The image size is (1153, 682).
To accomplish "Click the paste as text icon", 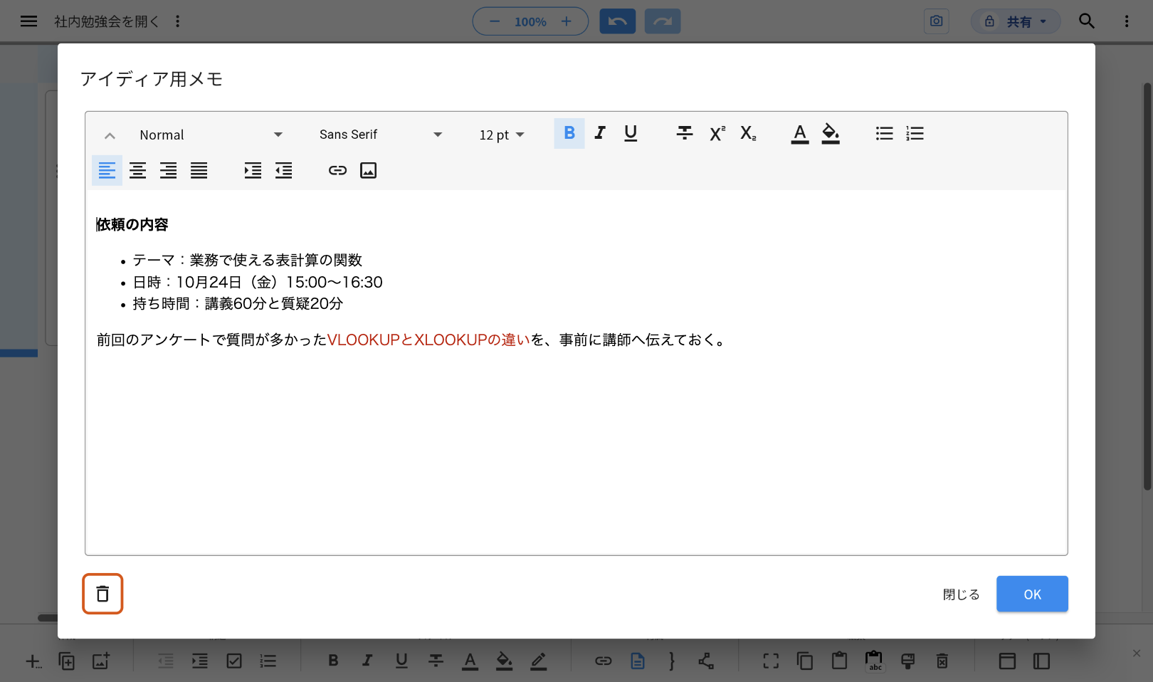I will pos(874,661).
